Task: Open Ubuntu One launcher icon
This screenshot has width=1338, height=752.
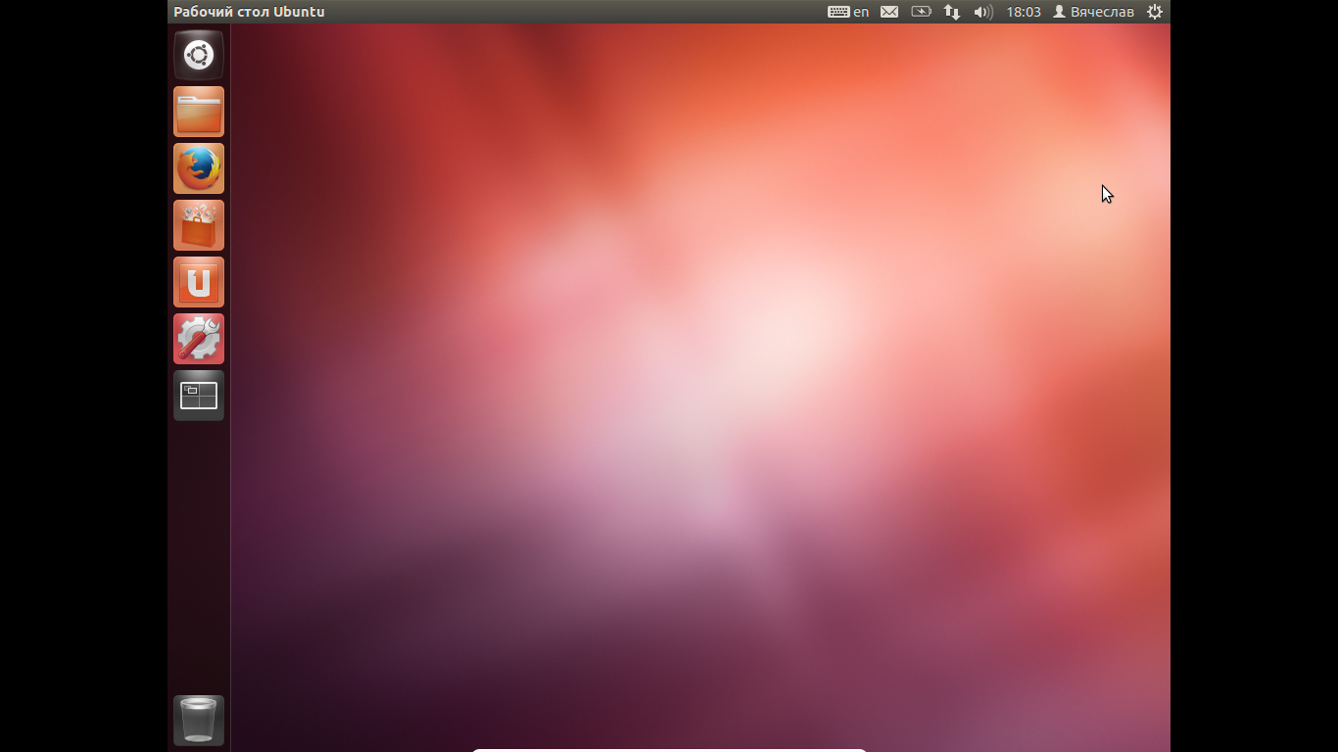Action: [199, 282]
